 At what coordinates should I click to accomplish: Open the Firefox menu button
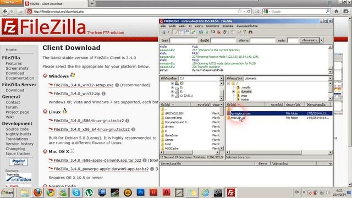pos(11,2)
